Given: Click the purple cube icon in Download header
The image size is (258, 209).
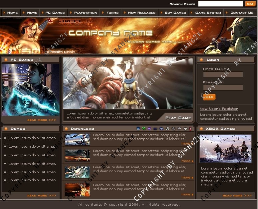Looking at the screenshot, I should coord(149,129).
